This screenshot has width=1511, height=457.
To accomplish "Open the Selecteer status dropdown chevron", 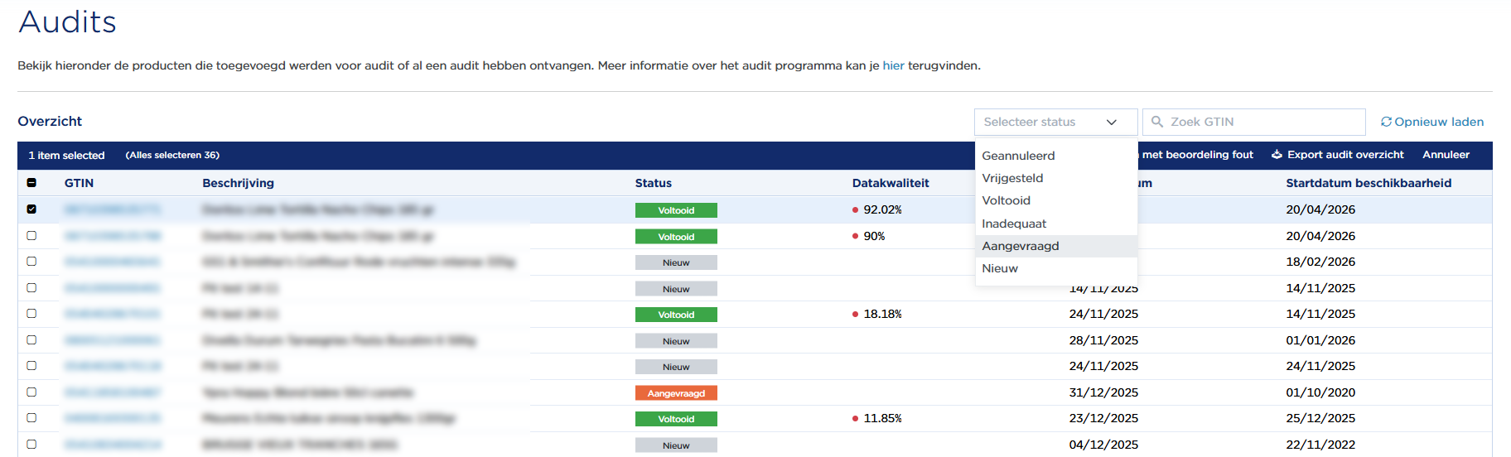I will tap(1111, 123).
